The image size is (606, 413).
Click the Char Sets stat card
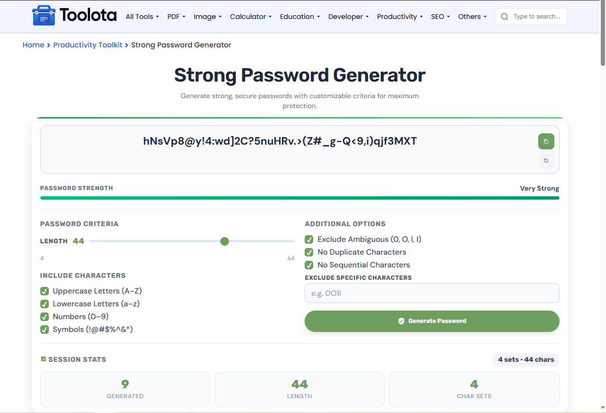tap(474, 389)
